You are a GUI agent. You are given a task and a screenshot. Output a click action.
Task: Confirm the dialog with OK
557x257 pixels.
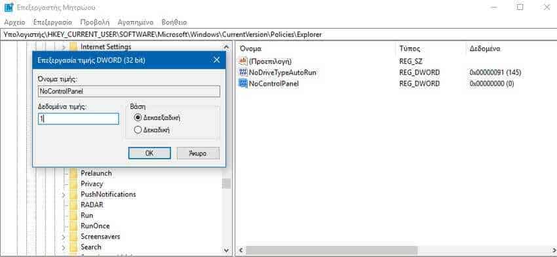(x=149, y=153)
